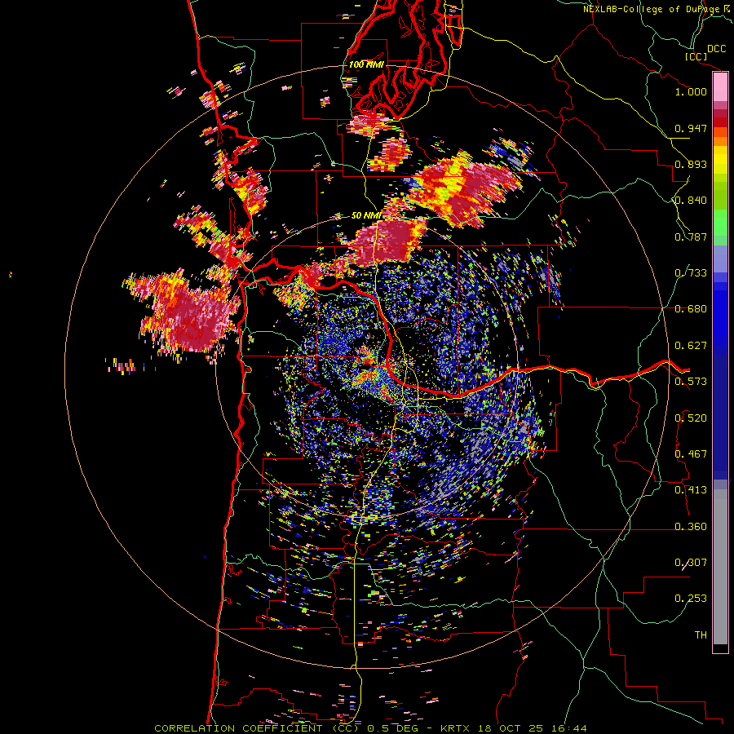
Task: Click the 0.627 color scale label
Action: 691,346
